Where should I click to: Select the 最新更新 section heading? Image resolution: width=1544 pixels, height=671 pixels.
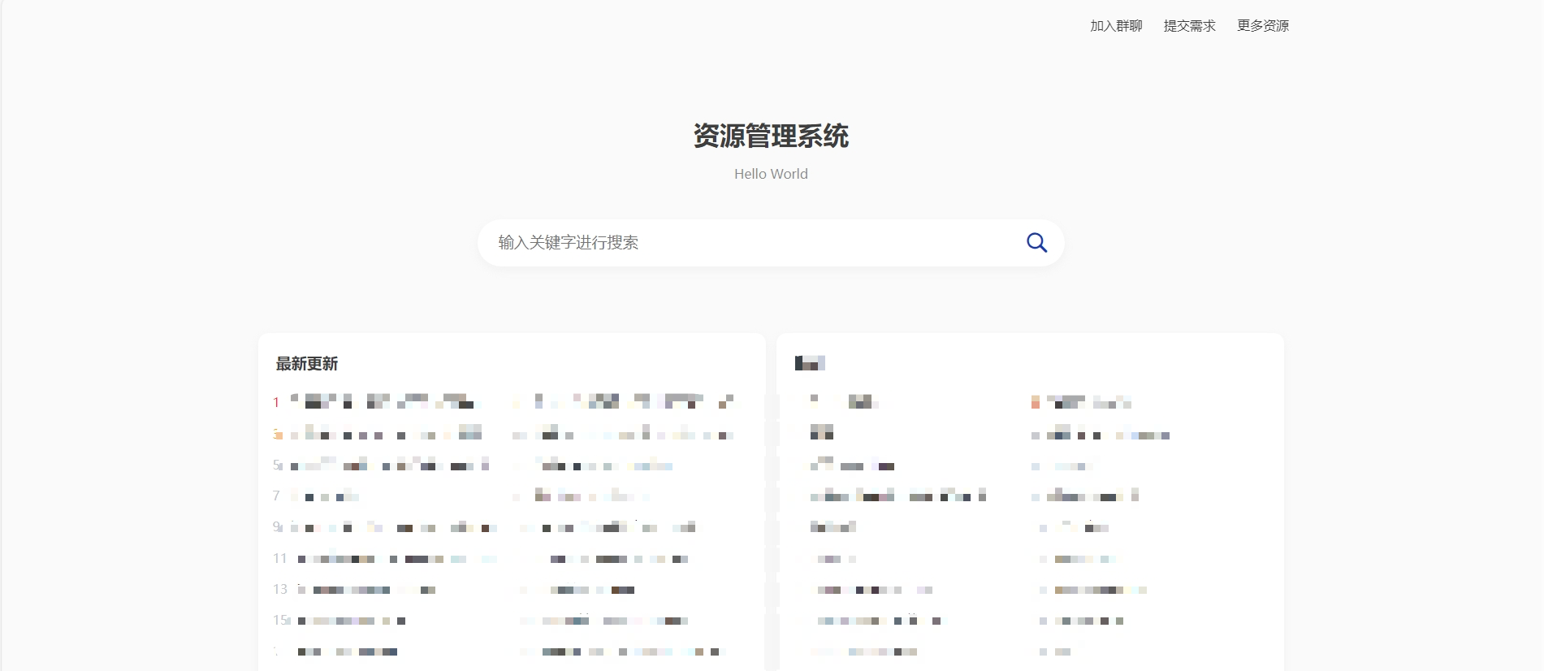point(307,364)
